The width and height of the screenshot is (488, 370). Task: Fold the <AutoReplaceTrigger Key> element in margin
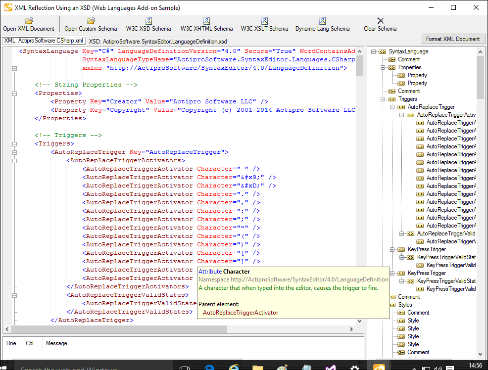(x=15, y=152)
